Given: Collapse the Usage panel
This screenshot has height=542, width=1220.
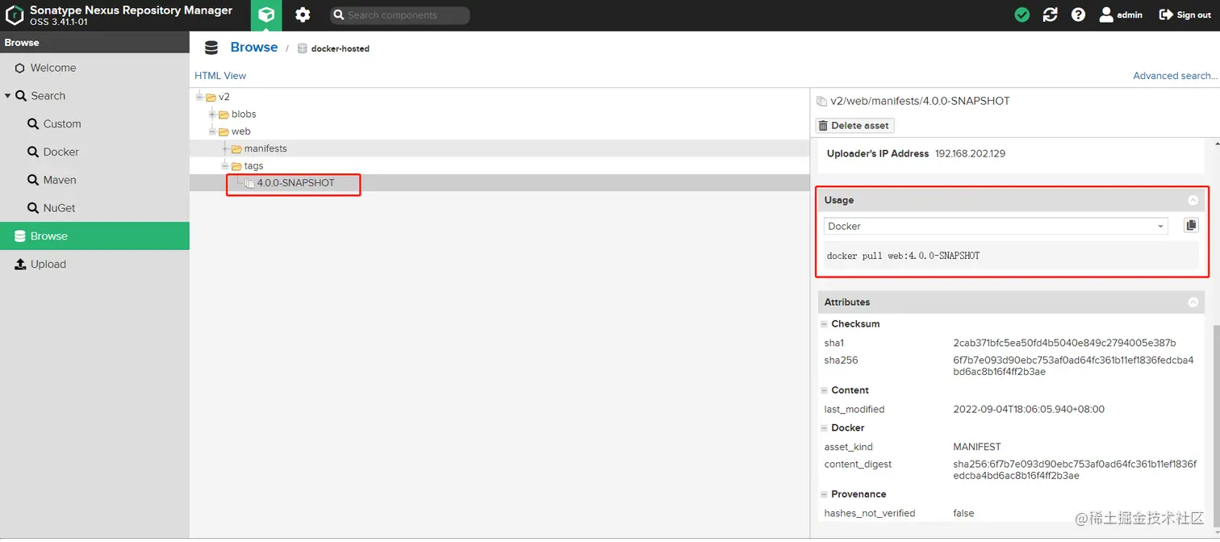Looking at the screenshot, I should click(1193, 200).
